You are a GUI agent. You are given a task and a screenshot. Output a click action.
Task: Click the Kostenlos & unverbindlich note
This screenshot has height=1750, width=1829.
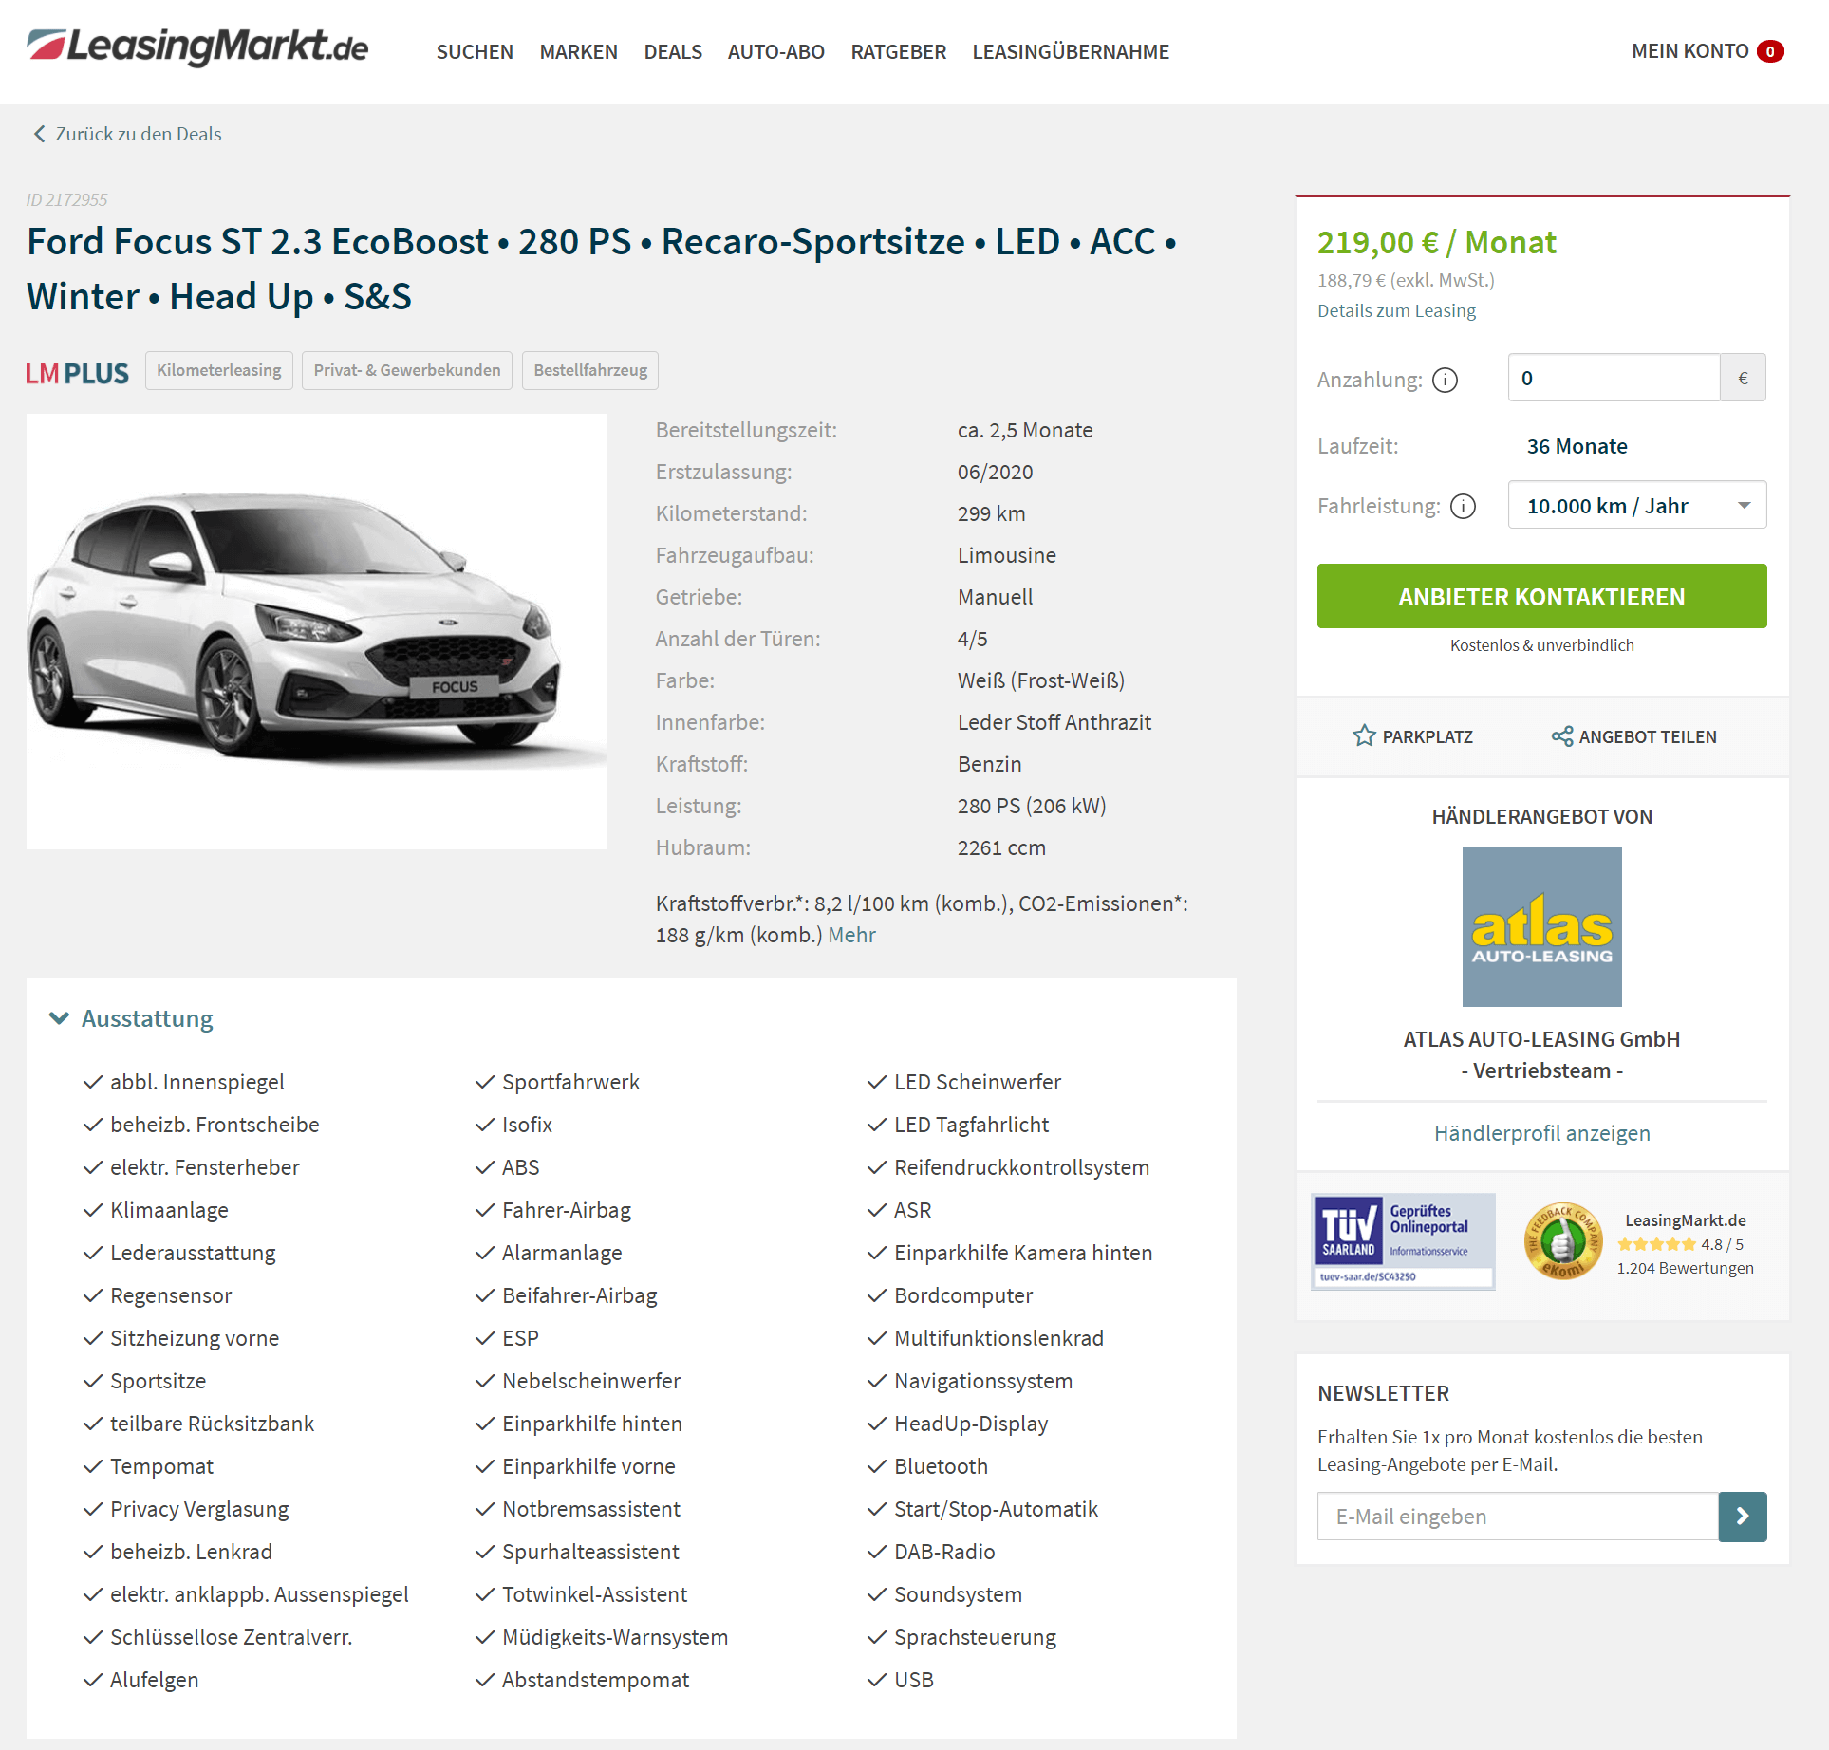point(1541,645)
